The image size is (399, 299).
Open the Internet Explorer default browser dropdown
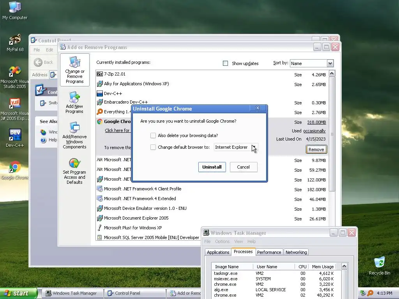click(236, 147)
